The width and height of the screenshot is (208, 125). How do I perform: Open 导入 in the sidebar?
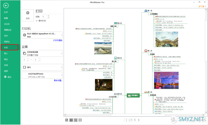point(6,54)
